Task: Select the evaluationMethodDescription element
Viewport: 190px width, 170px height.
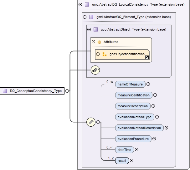Action: (139, 128)
